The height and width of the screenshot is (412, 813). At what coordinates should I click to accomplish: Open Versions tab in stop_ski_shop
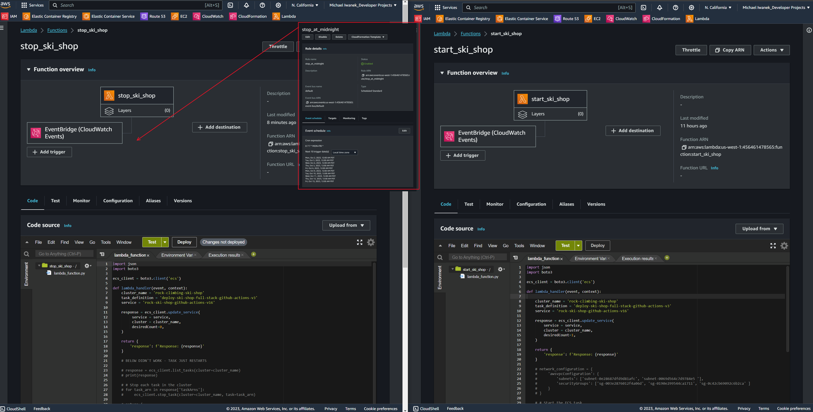[x=183, y=200]
